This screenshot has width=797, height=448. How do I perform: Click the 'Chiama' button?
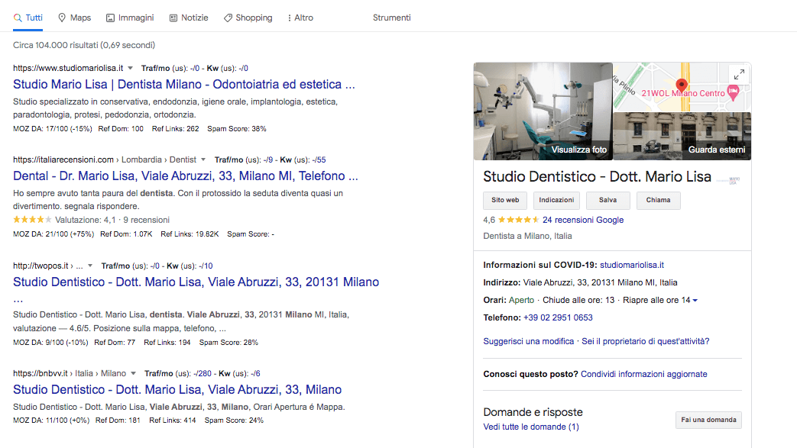(x=658, y=200)
